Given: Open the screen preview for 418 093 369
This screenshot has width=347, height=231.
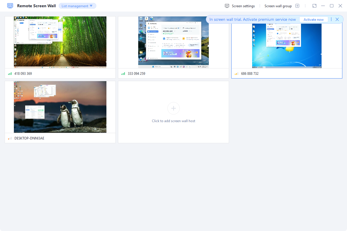Looking at the screenshot, I should tap(60, 42).
